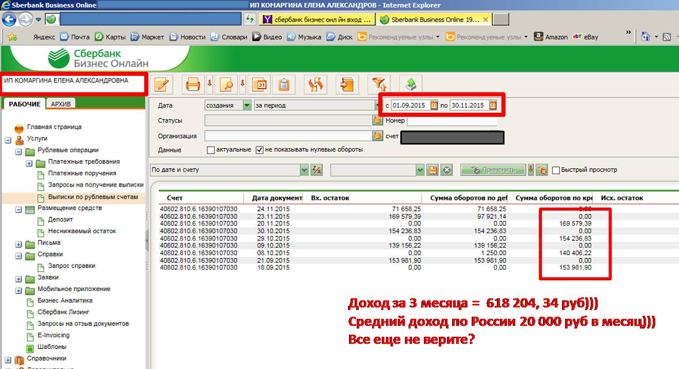Click the Организация input field

tap(288, 136)
